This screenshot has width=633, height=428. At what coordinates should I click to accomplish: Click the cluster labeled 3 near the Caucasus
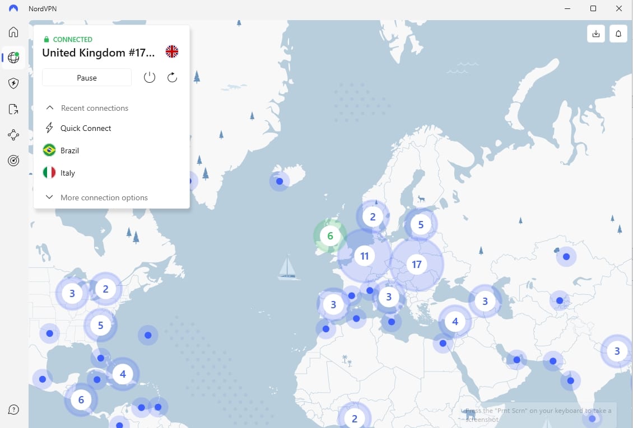point(485,301)
